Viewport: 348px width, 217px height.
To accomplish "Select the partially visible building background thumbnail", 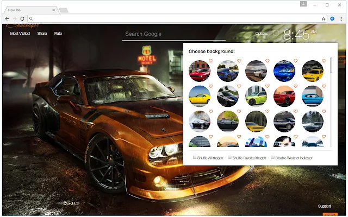I will [x=200, y=142].
